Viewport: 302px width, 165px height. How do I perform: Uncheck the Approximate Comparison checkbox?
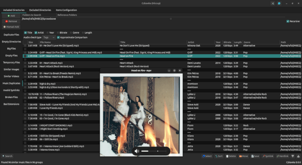[59, 37]
